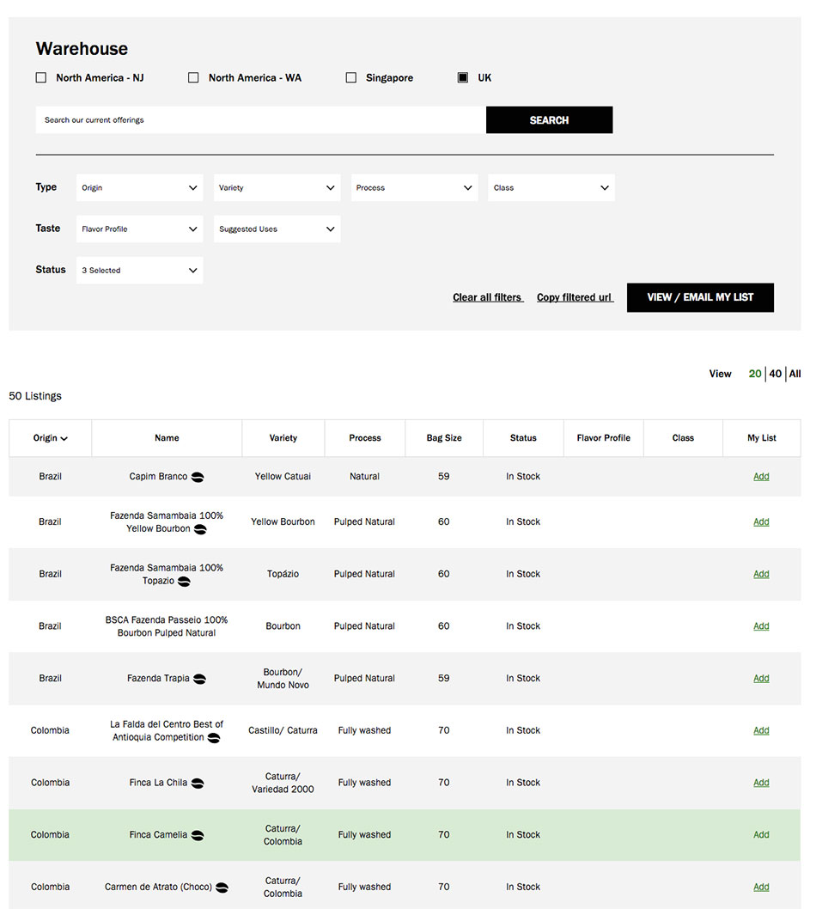Viewport: 816px width, 909px height.
Task: Click the black SEARCH button
Action: (x=550, y=120)
